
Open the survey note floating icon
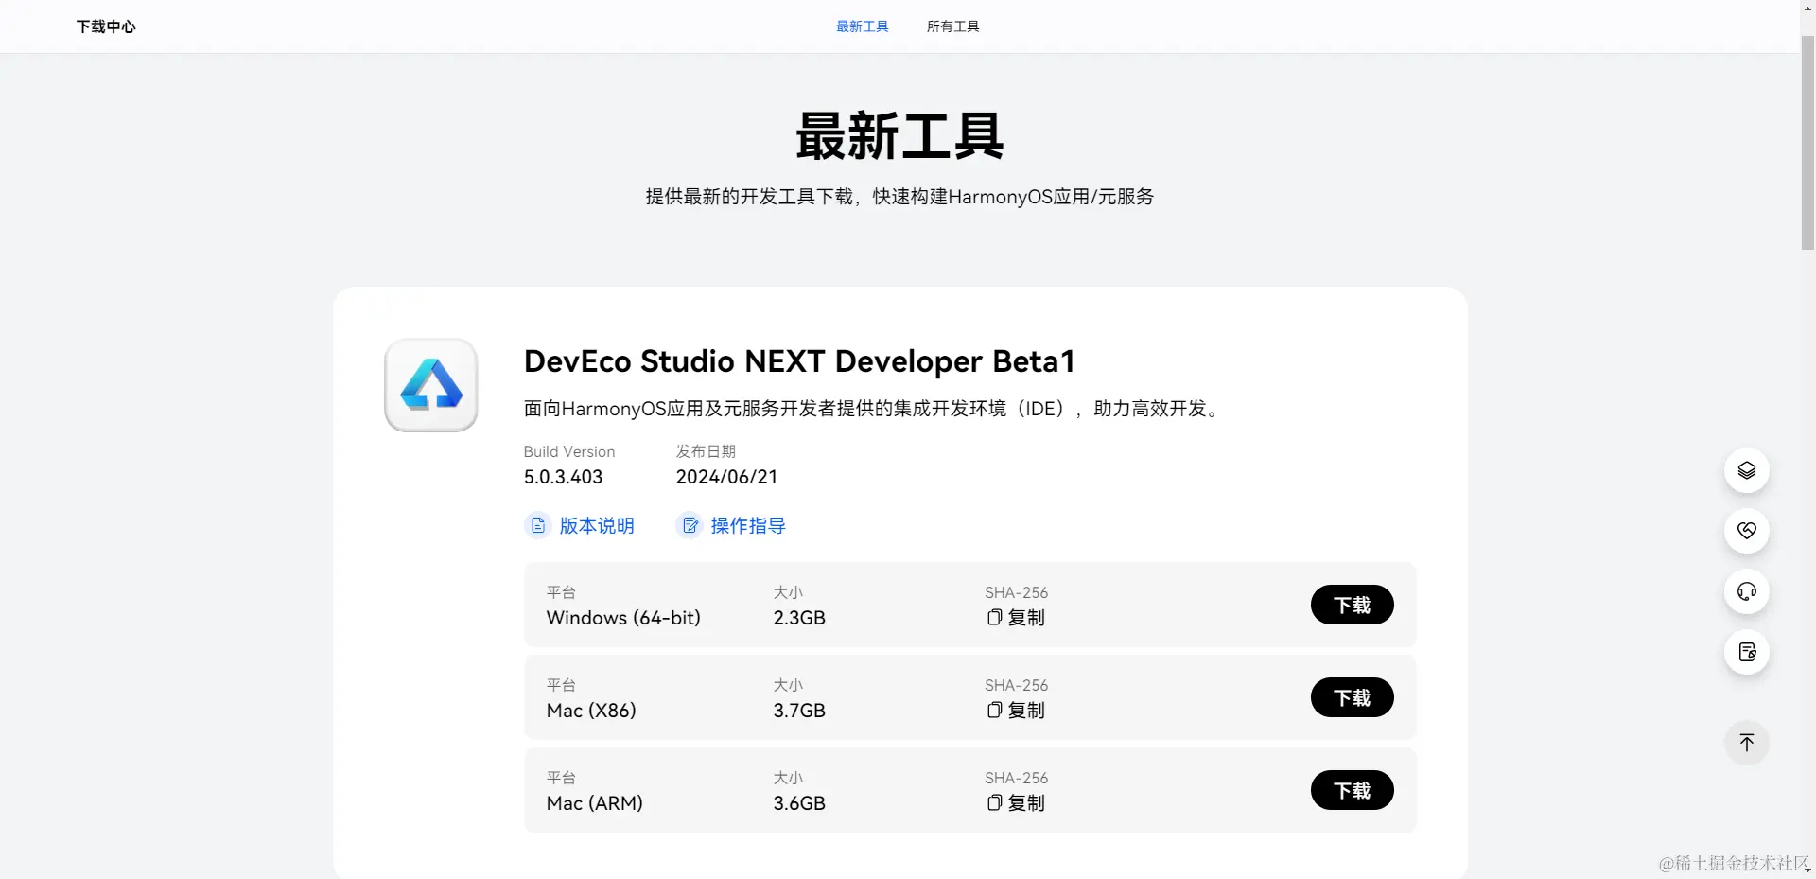click(1746, 652)
